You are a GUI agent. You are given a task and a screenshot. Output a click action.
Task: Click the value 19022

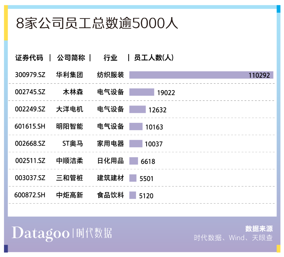(x=166, y=93)
